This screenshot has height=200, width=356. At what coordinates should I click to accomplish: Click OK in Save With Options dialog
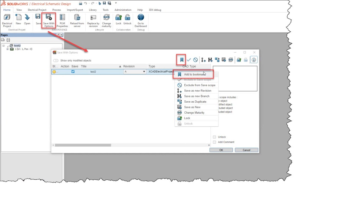point(221,150)
